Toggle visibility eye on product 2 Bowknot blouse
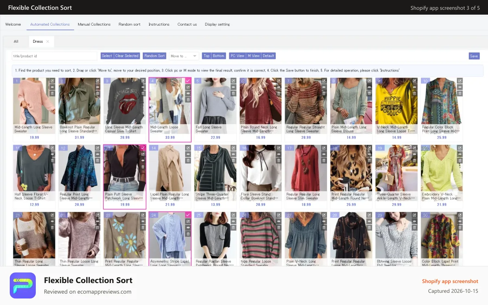The width and height of the screenshot is (488, 305). pyautogui.click(x=98, y=87)
